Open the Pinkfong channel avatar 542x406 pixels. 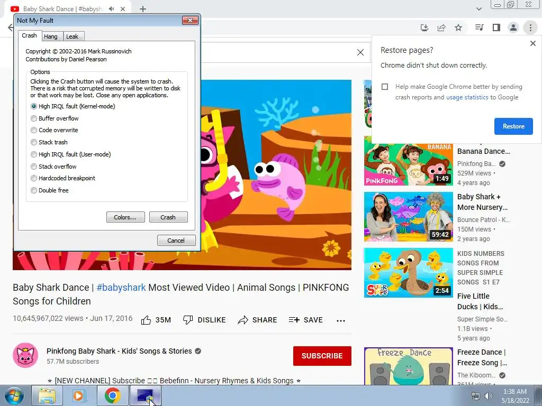(x=25, y=355)
